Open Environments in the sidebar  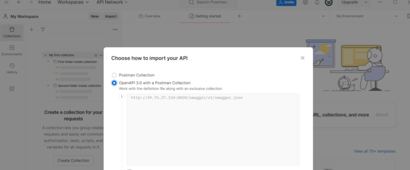12,51
